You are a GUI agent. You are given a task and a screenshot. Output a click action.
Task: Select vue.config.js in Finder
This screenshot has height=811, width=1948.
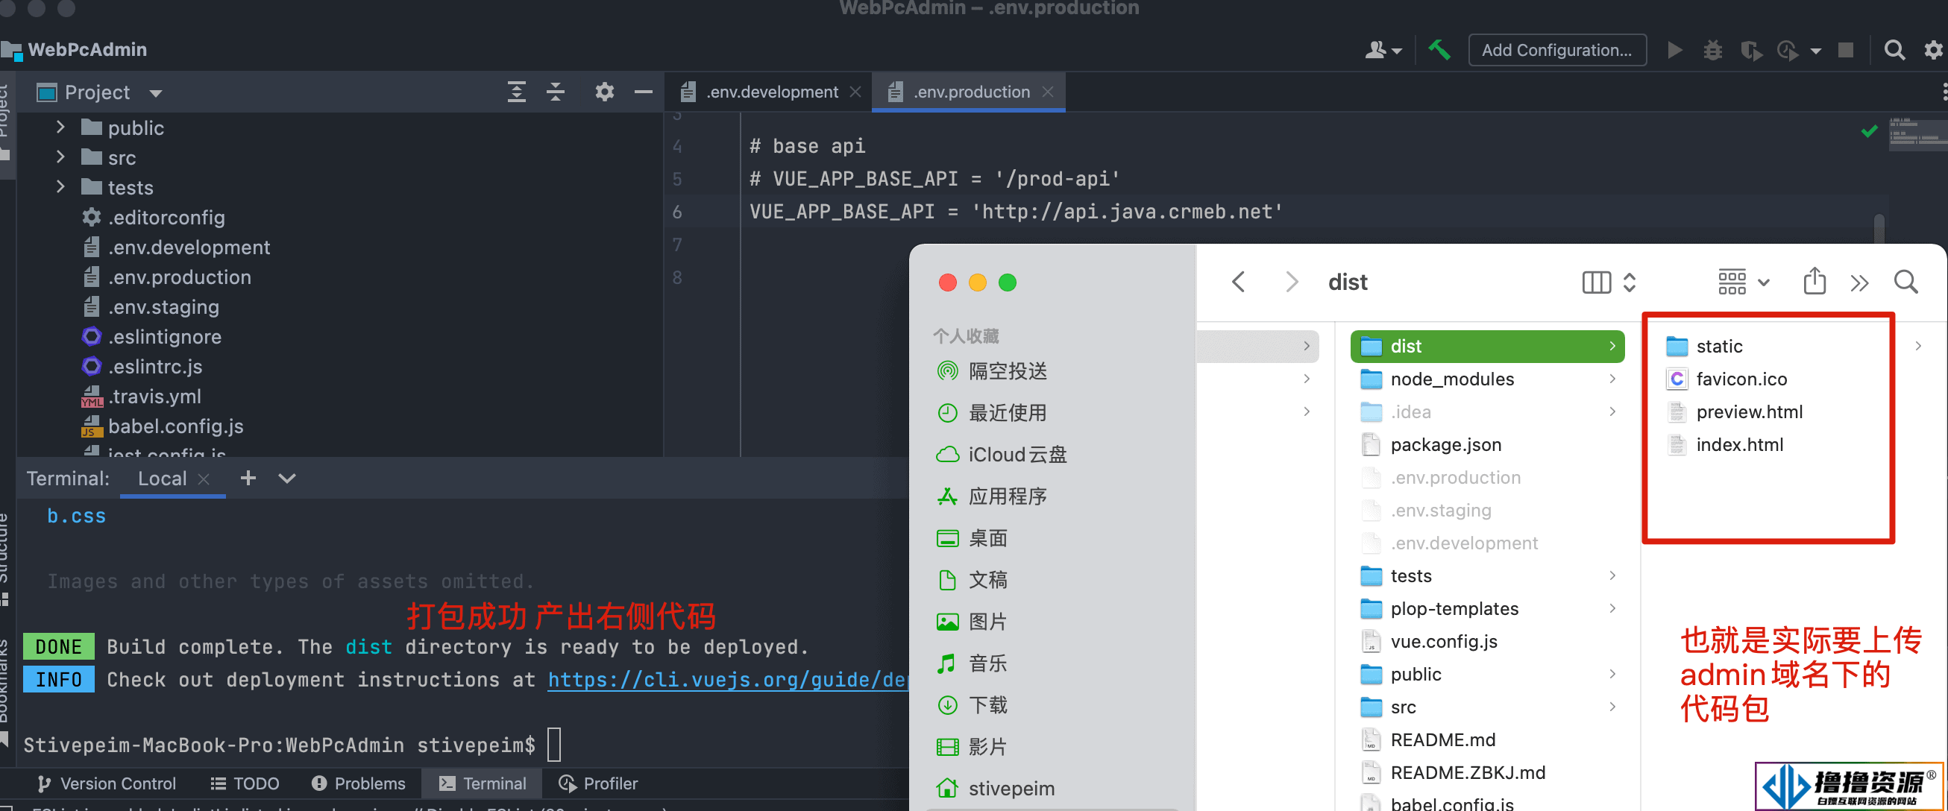(x=1430, y=641)
